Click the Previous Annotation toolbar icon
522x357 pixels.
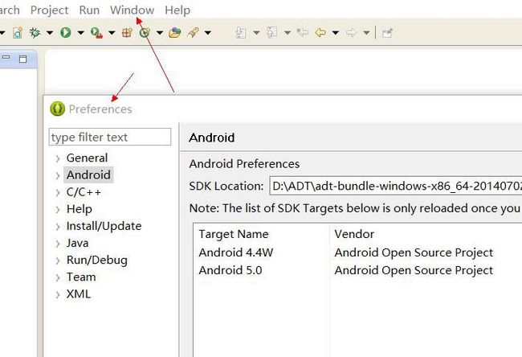pyautogui.click(x=272, y=33)
